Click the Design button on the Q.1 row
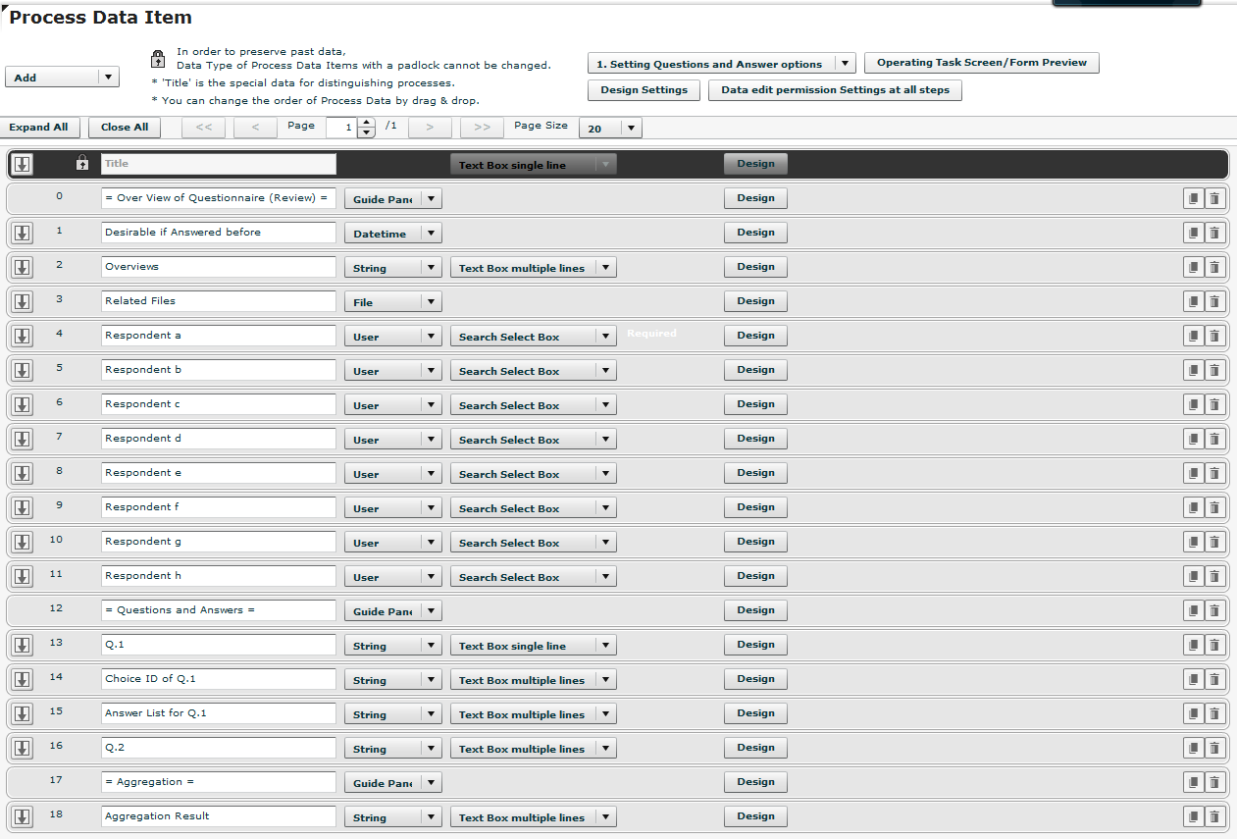 (x=755, y=645)
